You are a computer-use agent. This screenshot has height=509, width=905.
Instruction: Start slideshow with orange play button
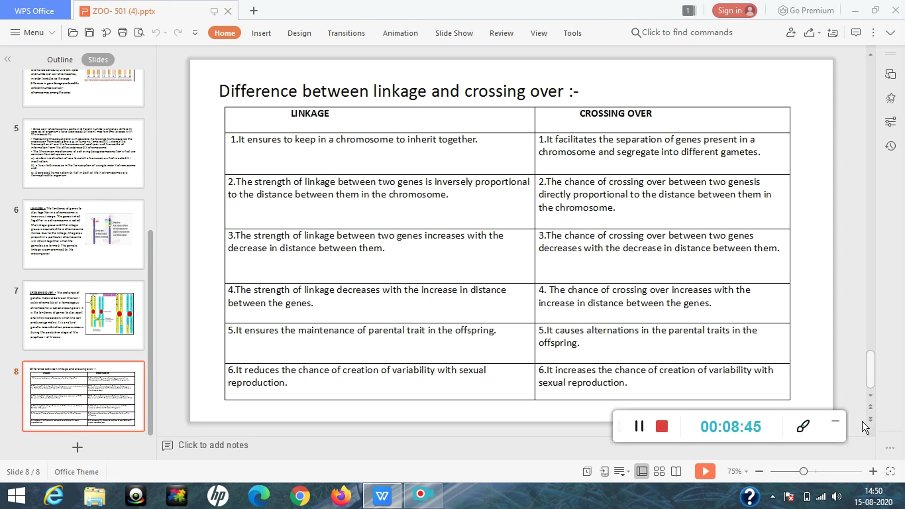(x=705, y=471)
